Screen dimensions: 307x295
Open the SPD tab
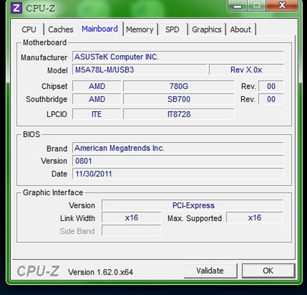[172, 29]
